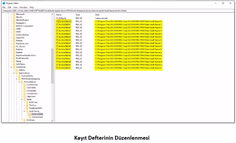Screen dimensions: 236x143
Task: Select the AddIns folder icon
Action: 17,70
